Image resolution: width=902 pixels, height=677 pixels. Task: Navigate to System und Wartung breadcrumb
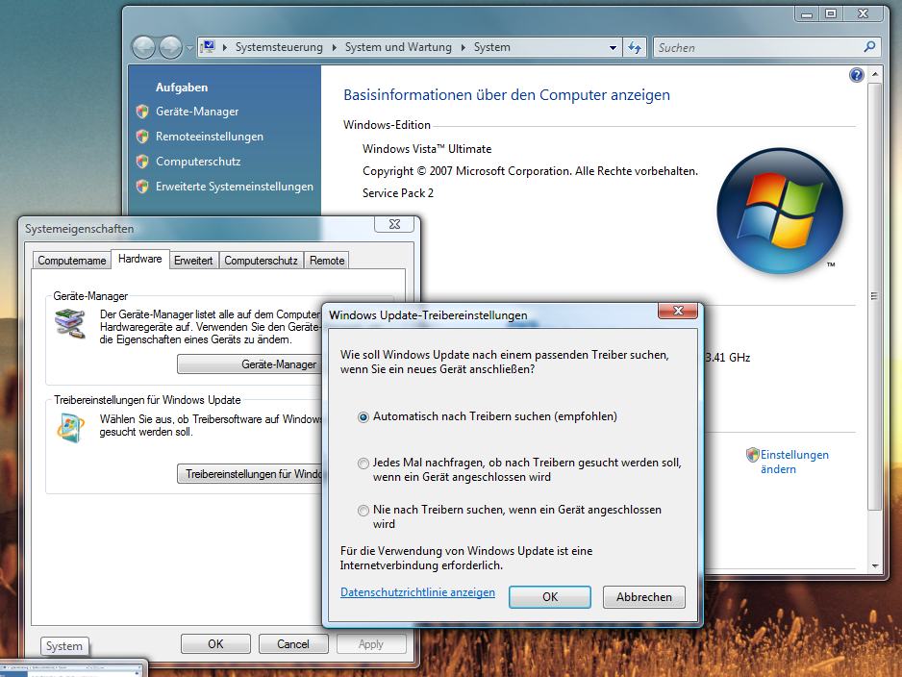[398, 47]
